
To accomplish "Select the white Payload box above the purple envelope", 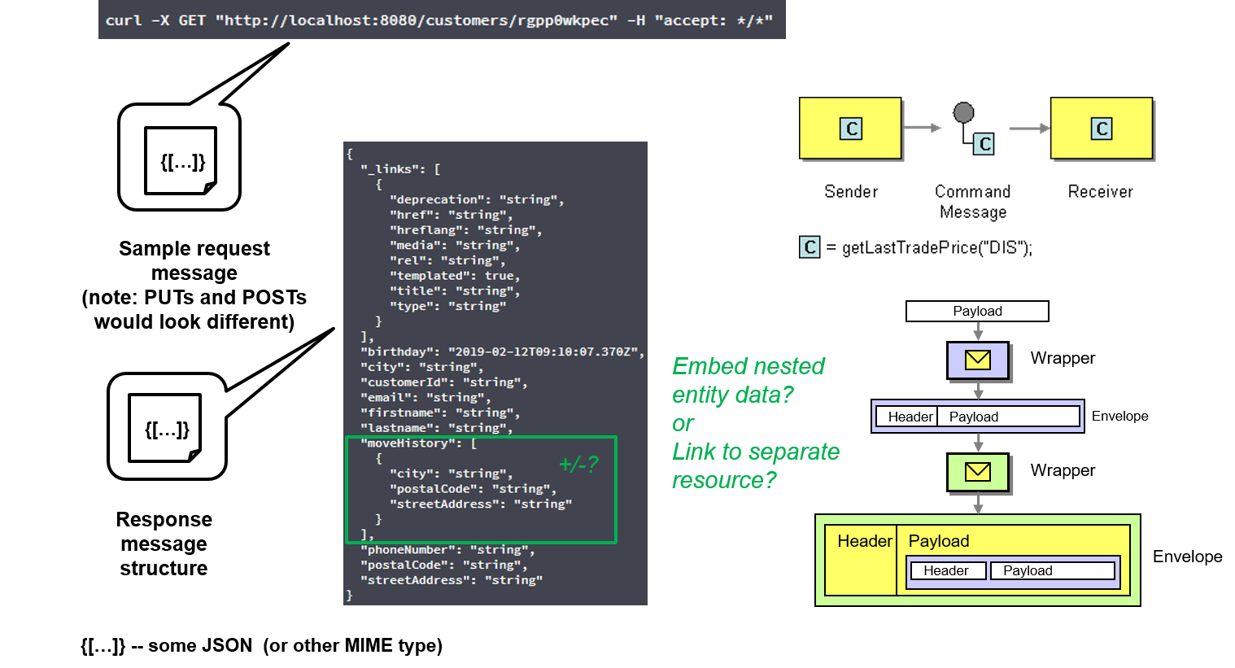I will pyautogui.click(x=977, y=312).
